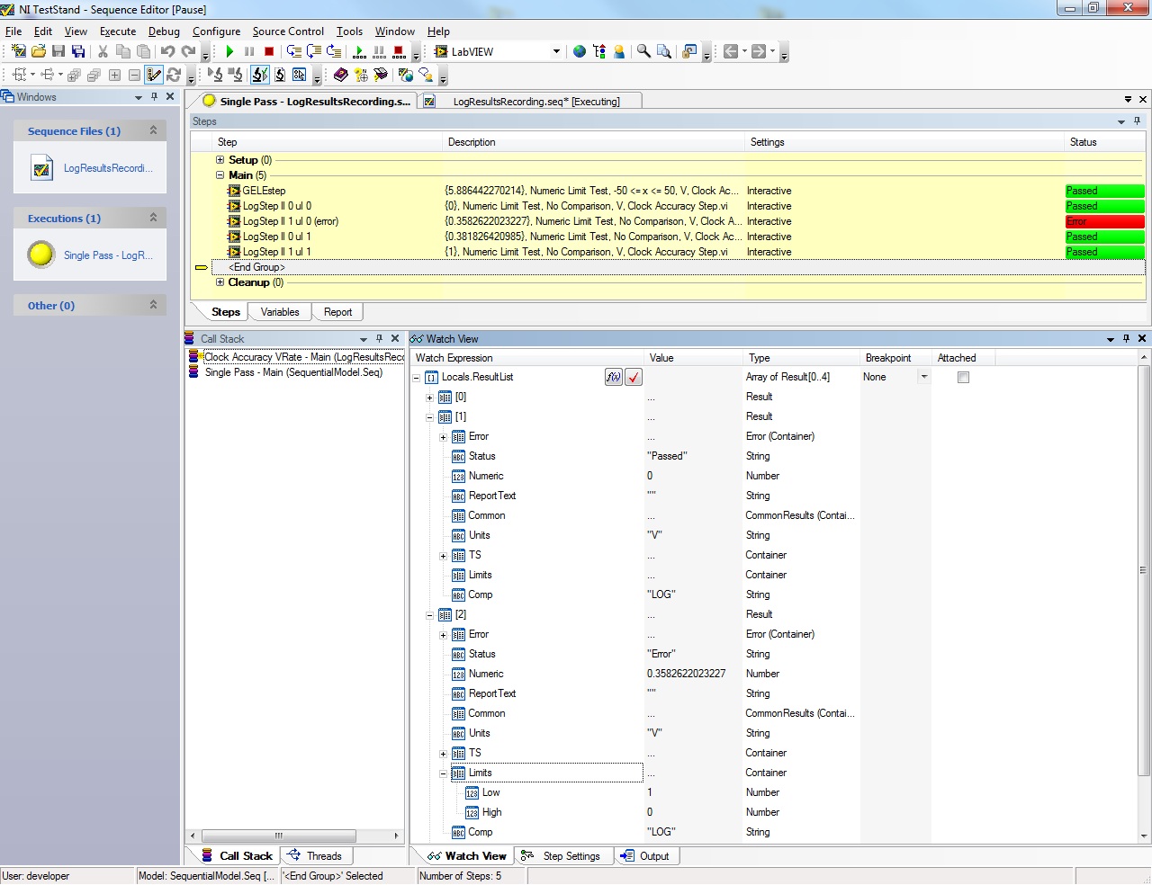Select the GELEstep step row
The image size is (1152, 885).
pyautogui.click(x=668, y=191)
